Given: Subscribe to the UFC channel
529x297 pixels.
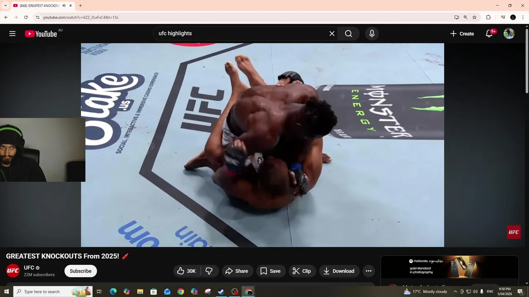Looking at the screenshot, I should point(81,271).
